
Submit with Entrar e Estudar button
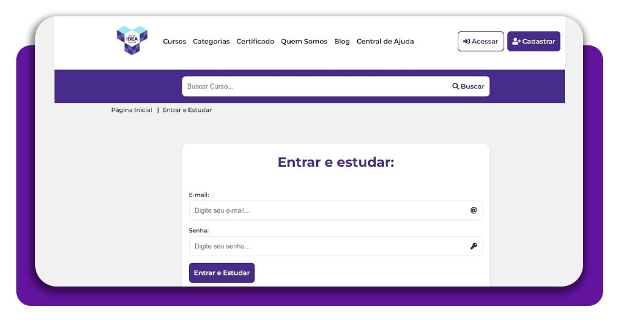pos(222,273)
